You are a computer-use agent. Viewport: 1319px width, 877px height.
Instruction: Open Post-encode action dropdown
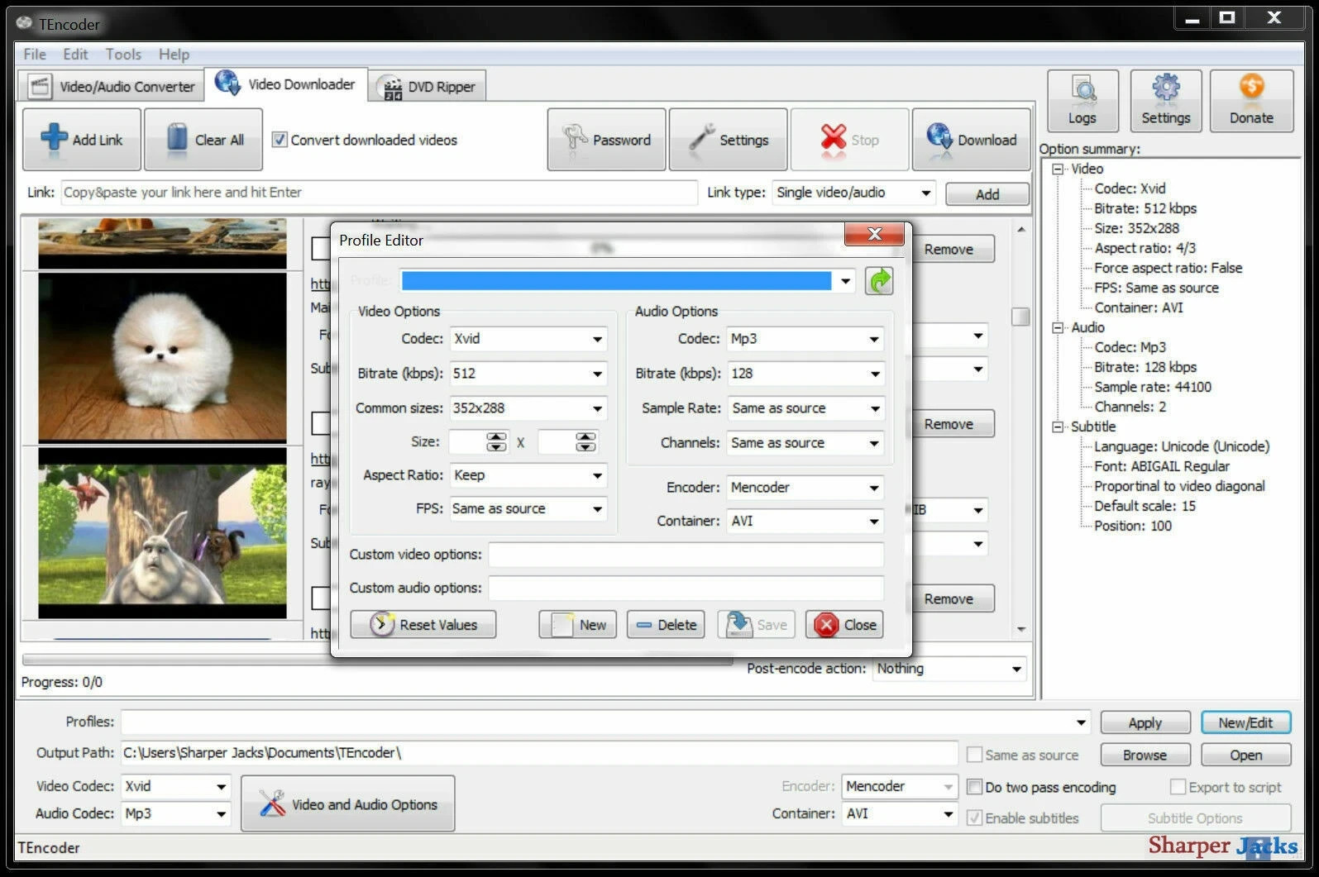[1016, 669]
